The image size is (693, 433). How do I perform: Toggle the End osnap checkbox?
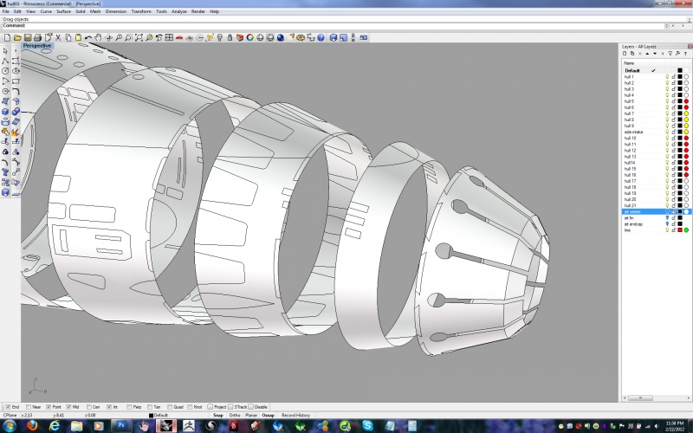coord(8,407)
